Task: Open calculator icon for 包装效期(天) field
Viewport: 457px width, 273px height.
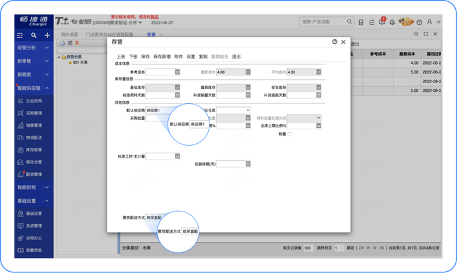Action: [x=248, y=164]
